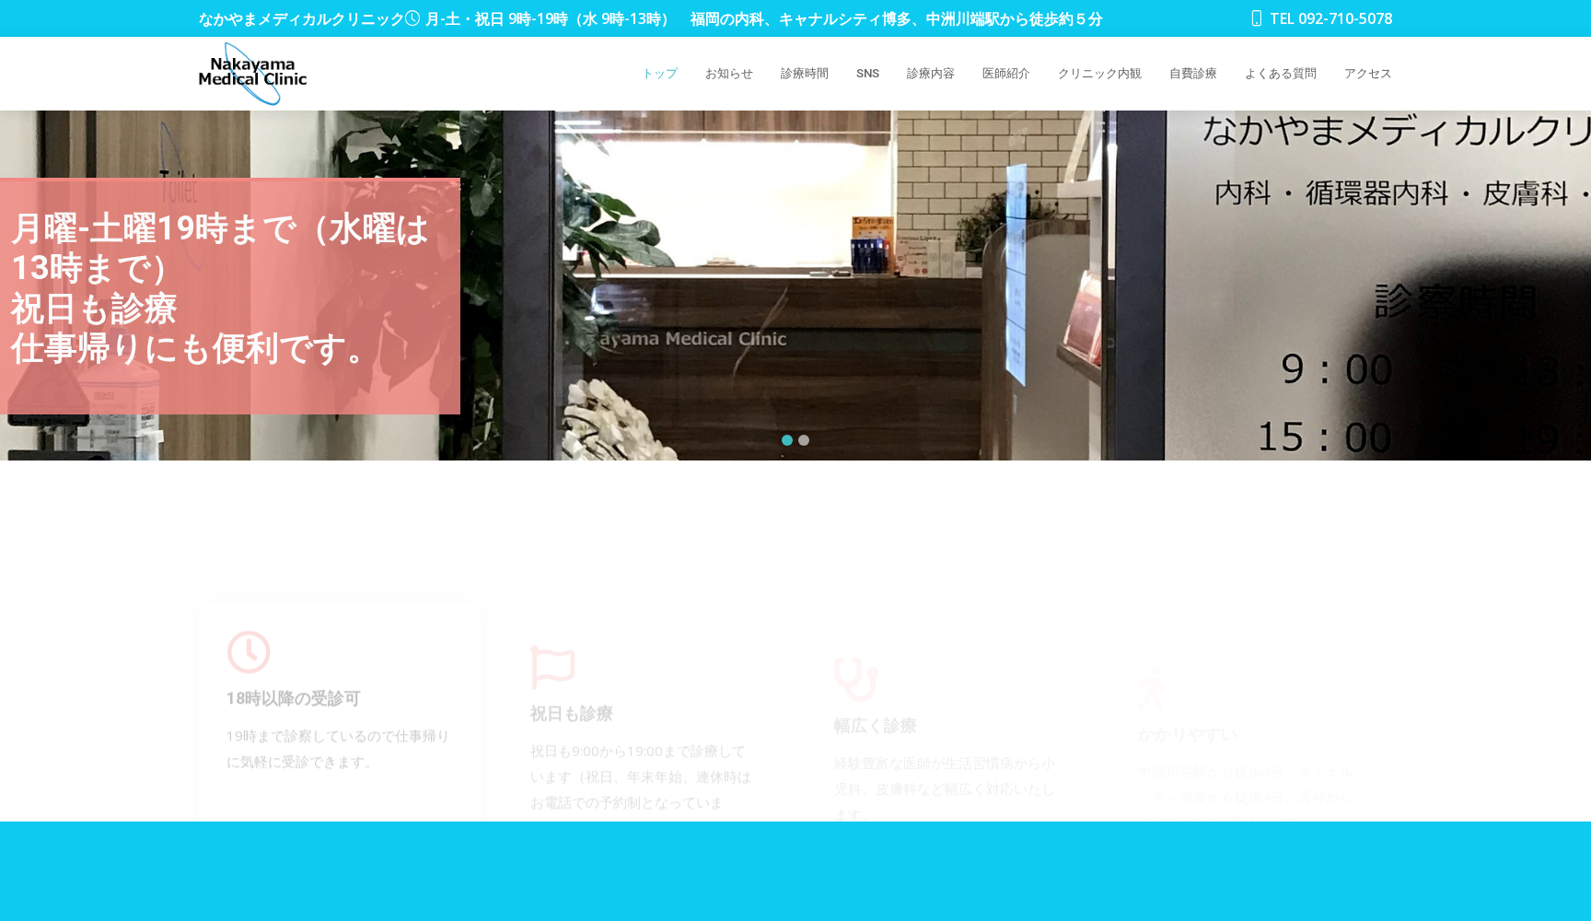Expand the 自費診療 navigation menu
1591x921 pixels.
(x=1192, y=74)
